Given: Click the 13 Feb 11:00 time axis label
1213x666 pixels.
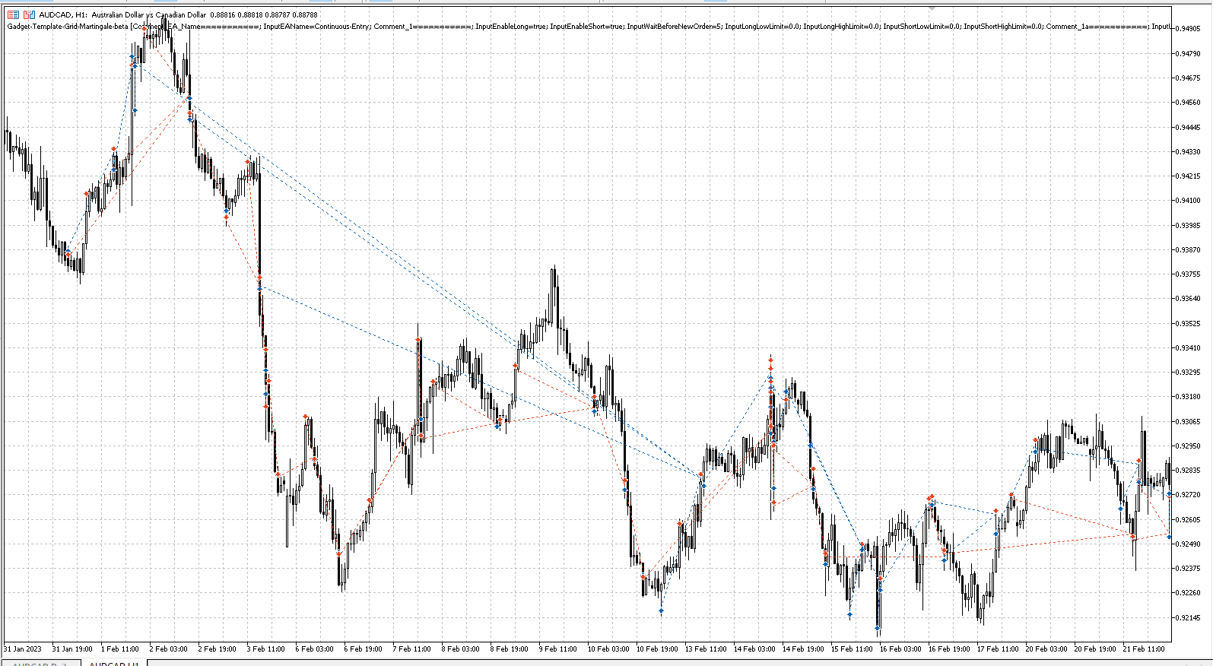Looking at the screenshot, I should pyautogui.click(x=706, y=649).
